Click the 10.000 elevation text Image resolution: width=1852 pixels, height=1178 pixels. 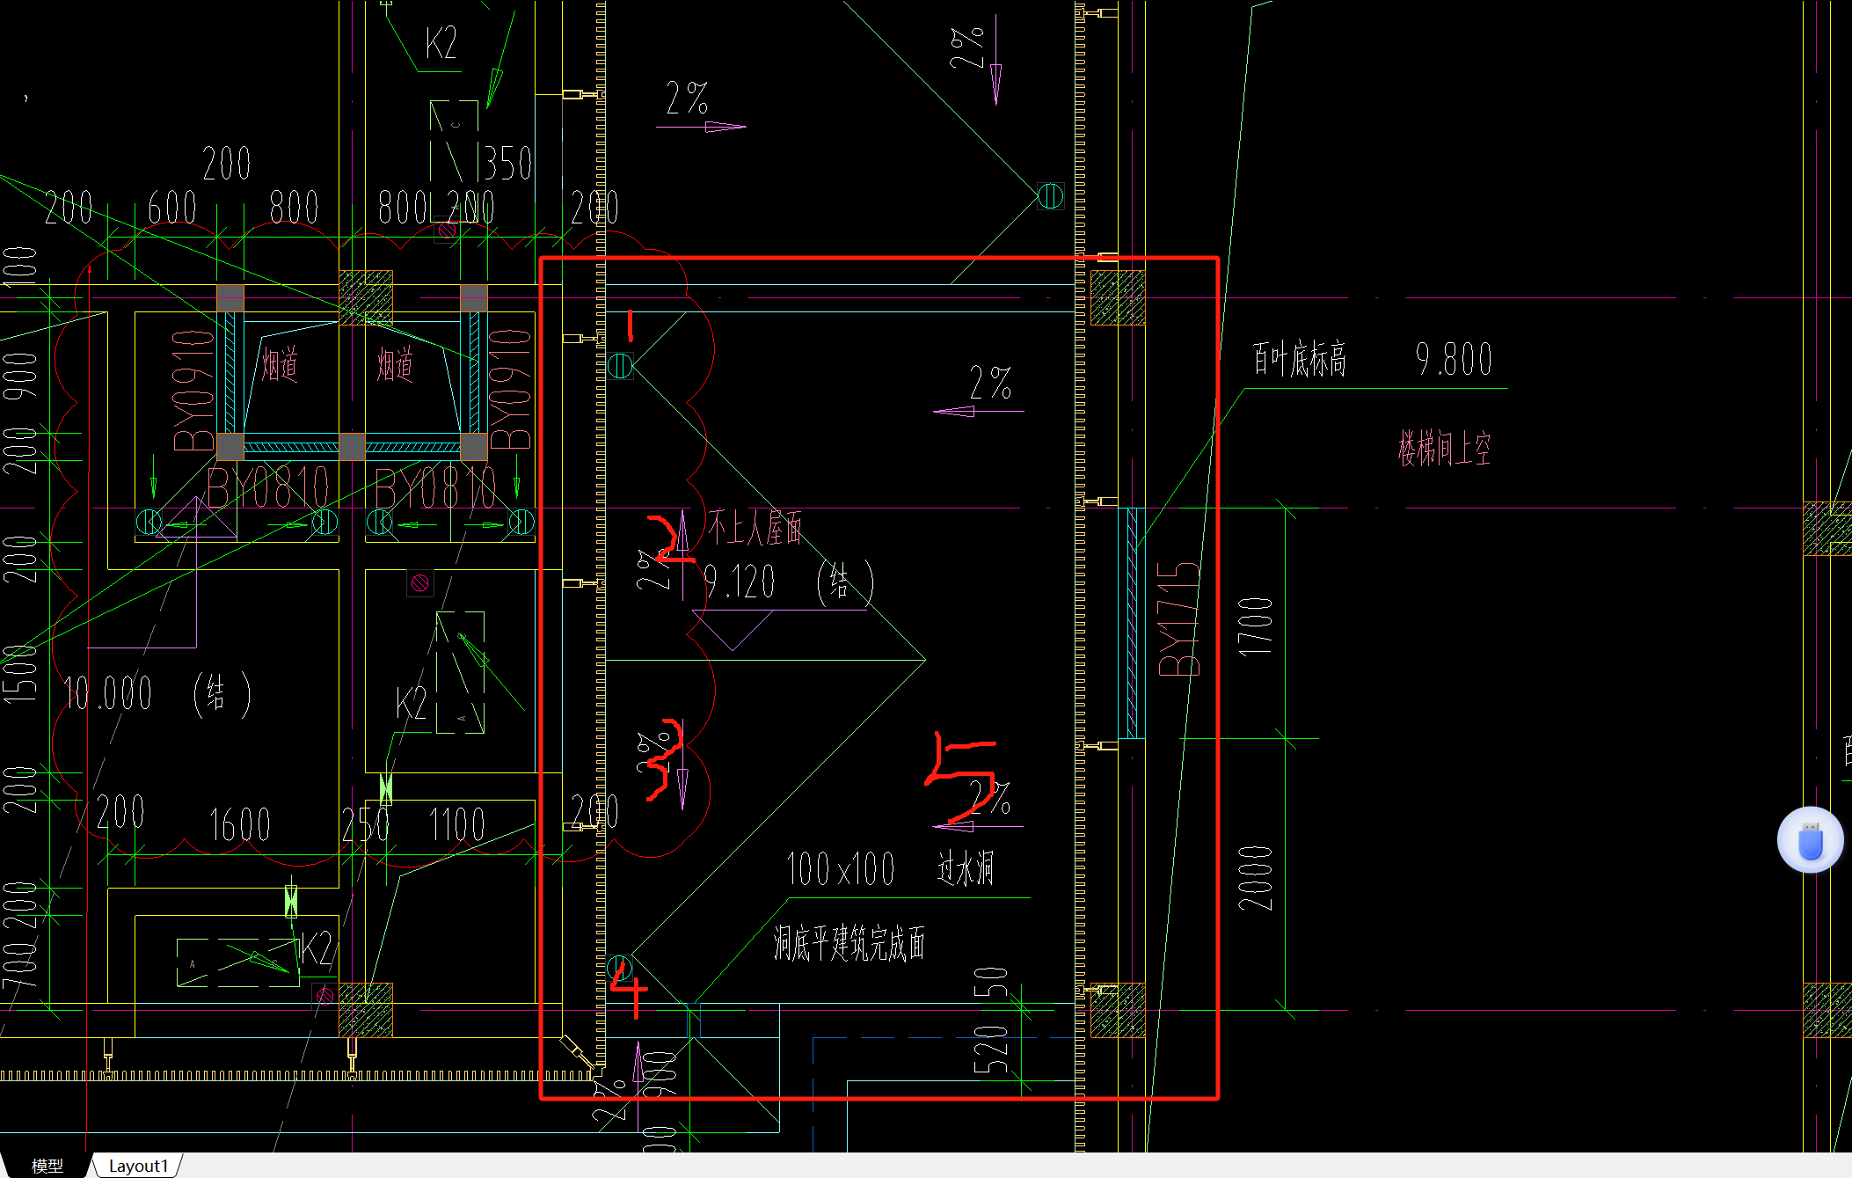click(108, 693)
